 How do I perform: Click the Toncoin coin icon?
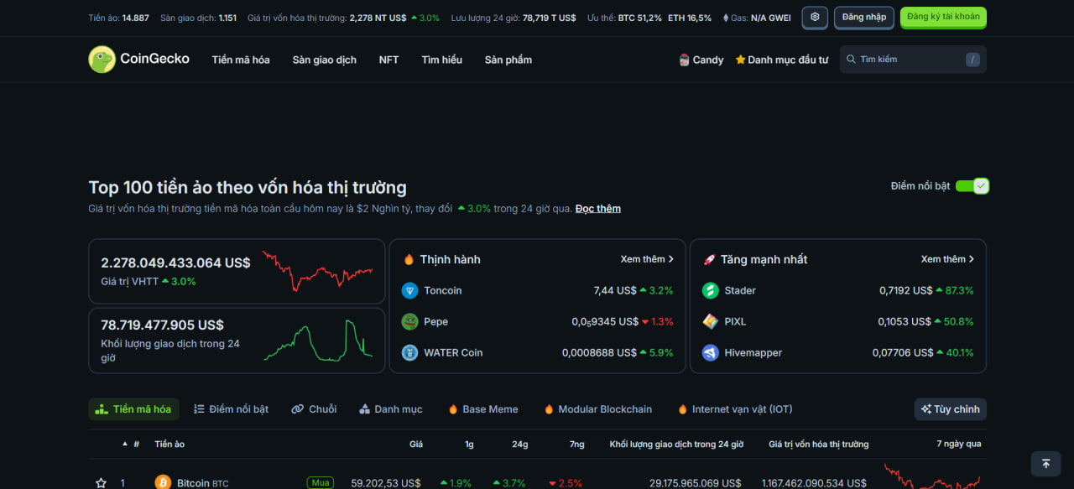click(409, 291)
